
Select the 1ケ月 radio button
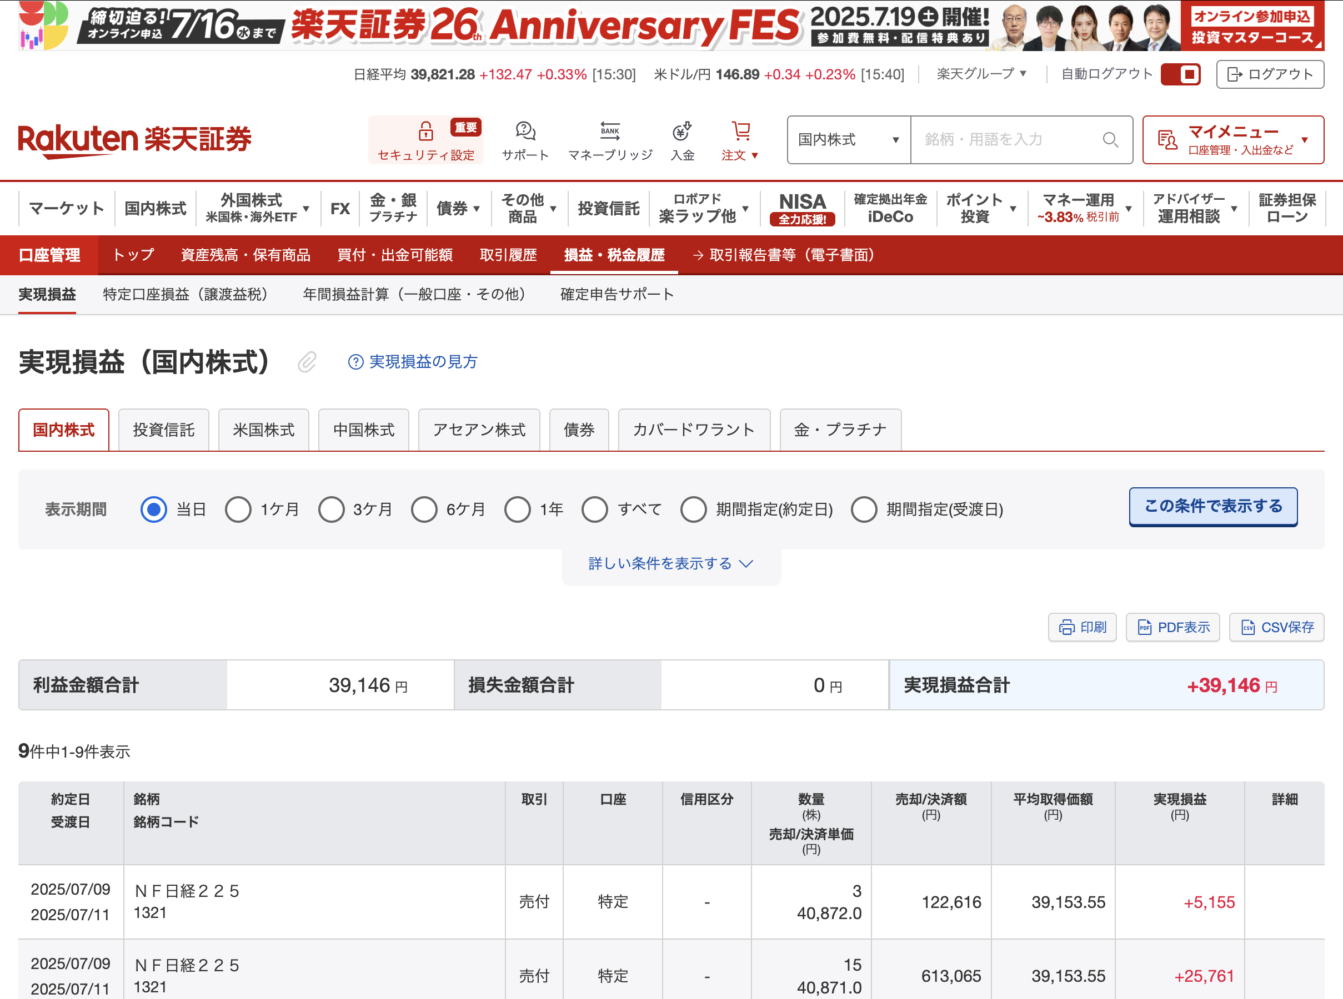238,509
